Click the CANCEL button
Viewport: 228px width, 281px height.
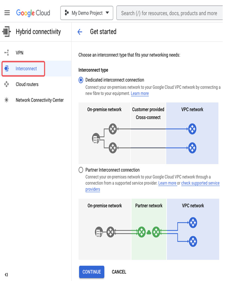point(119,272)
